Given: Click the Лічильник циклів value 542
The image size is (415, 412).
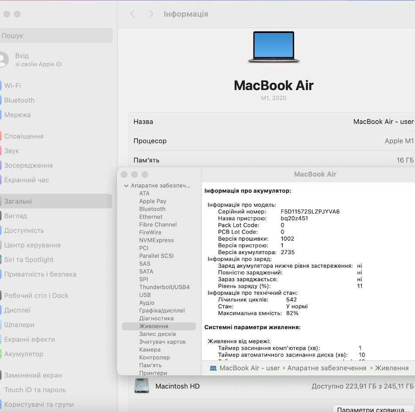Looking at the screenshot, I should tap(292, 300).
